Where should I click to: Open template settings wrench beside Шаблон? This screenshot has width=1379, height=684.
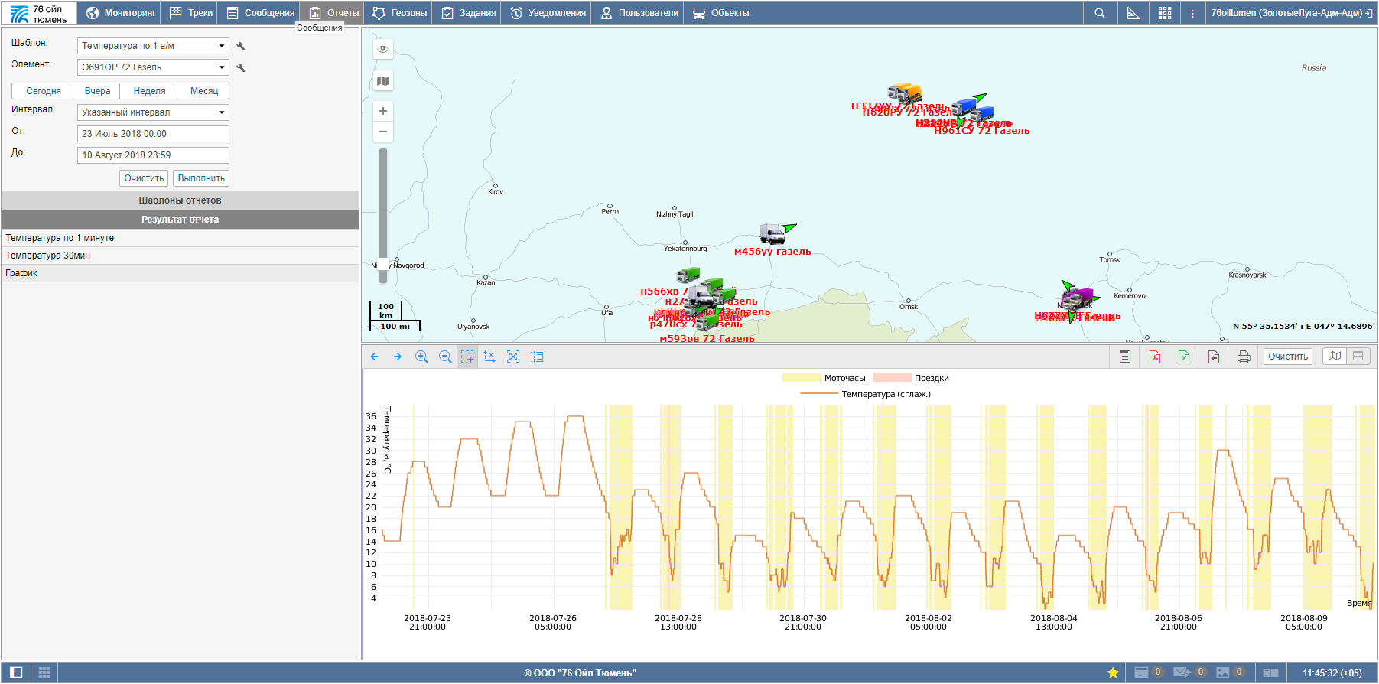(241, 47)
